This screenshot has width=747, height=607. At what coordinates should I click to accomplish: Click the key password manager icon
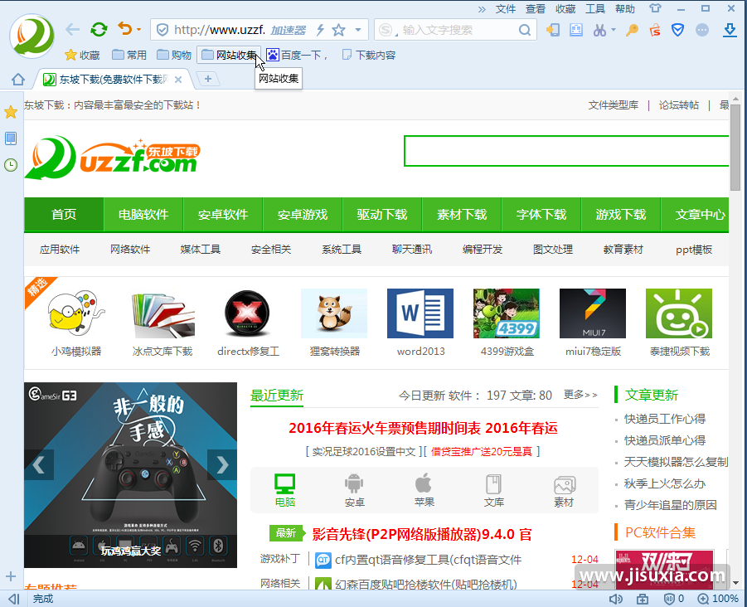pyautogui.click(x=633, y=30)
